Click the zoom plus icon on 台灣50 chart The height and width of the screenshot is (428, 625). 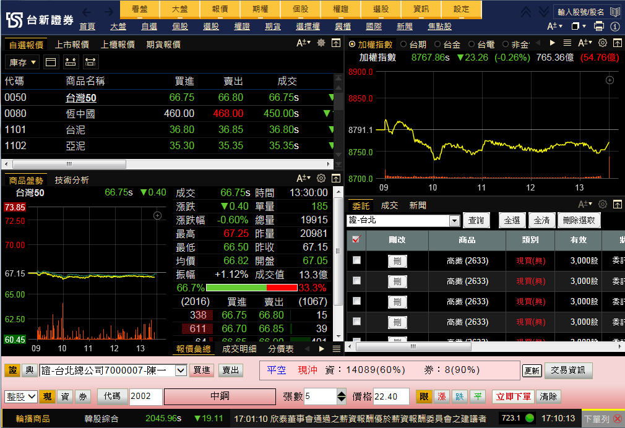coord(157,215)
